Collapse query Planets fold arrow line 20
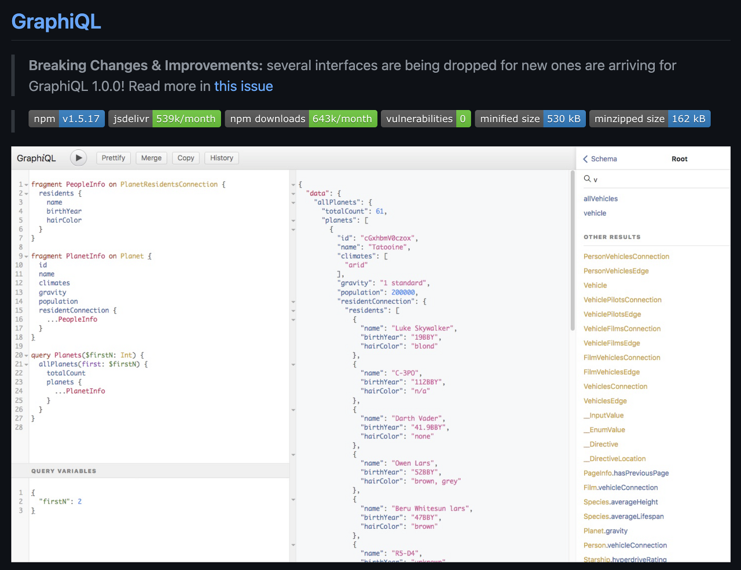The height and width of the screenshot is (570, 741). (26, 355)
